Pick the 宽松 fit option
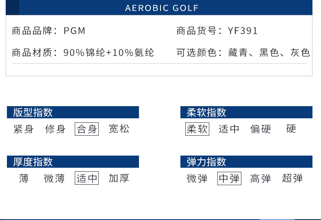Image resolution: width=321 pixels, height=220 pixels. pyautogui.click(x=119, y=129)
